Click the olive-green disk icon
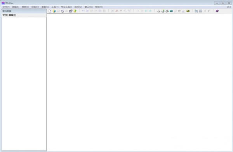Viewport: 233px width, 152px height. 188,11
